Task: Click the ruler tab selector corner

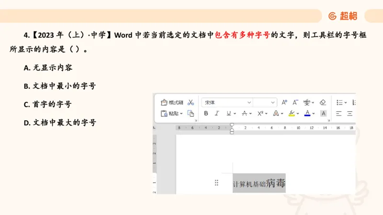Action: tap(154, 128)
